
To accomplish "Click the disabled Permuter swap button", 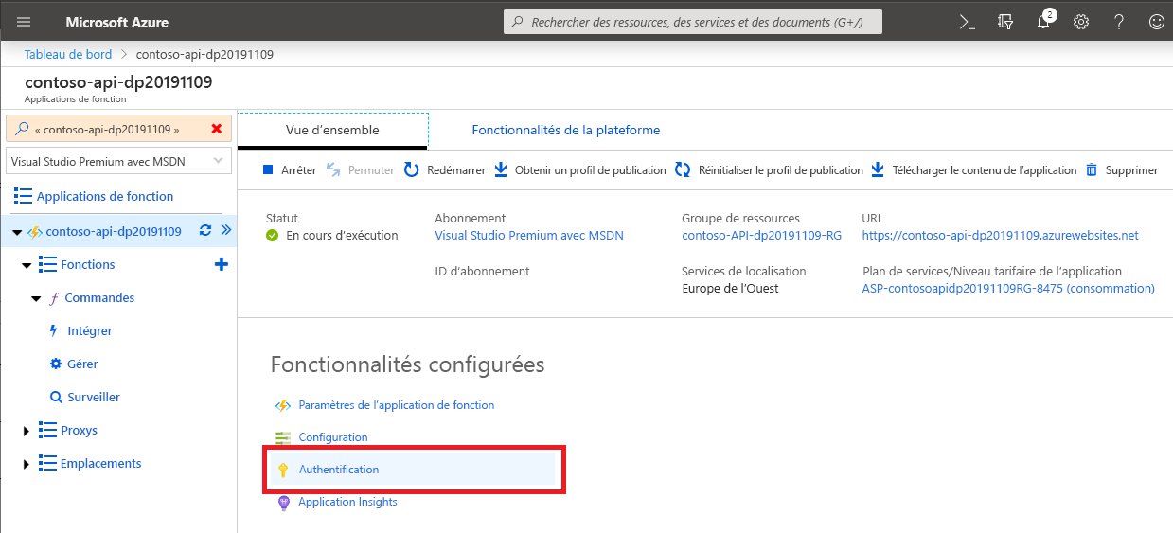I will tap(360, 170).
